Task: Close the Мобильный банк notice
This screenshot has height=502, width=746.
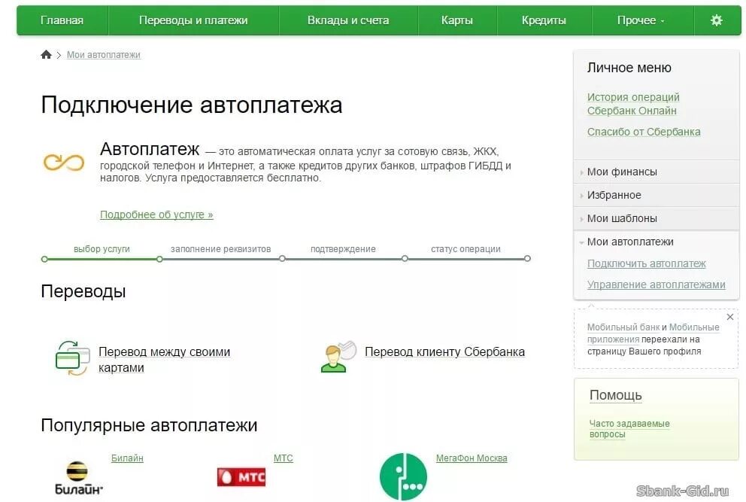Action: [729, 317]
